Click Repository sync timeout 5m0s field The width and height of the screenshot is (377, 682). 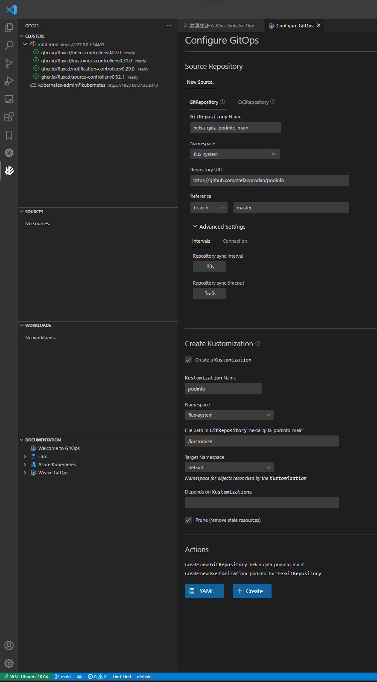pos(210,294)
